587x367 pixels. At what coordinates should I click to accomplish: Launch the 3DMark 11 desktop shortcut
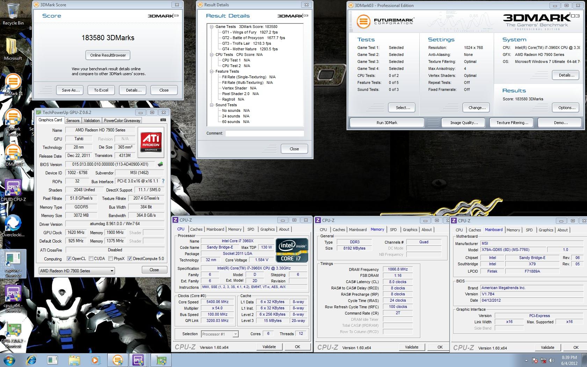coord(13,85)
